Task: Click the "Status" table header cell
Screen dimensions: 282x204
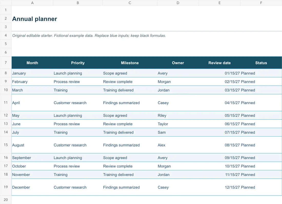Action: coord(261,63)
